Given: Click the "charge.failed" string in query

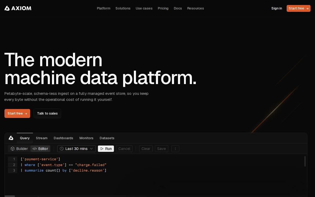Looking at the screenshot, I should tap(91, 165).
